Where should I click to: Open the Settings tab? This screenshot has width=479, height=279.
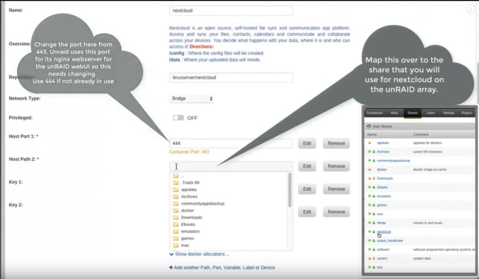pyautogui.click(x=448, y=113)
